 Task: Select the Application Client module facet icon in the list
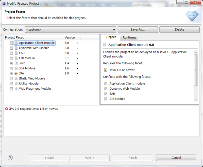click(x=16, y=43)
